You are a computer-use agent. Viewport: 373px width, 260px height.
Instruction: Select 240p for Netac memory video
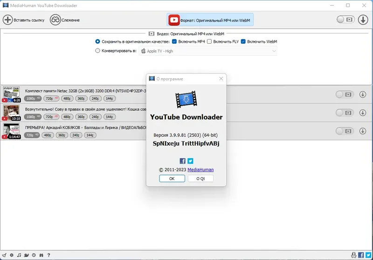point(96,99)
